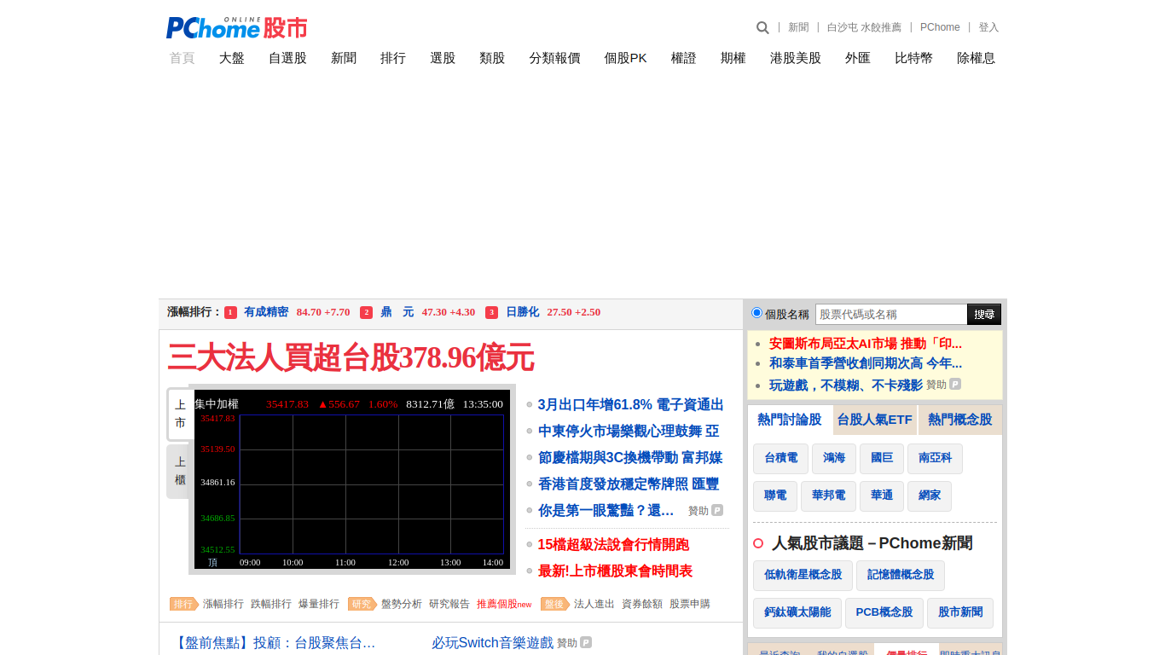Open headline 三大法人買超台股378.96億元

tap(351, 357)
